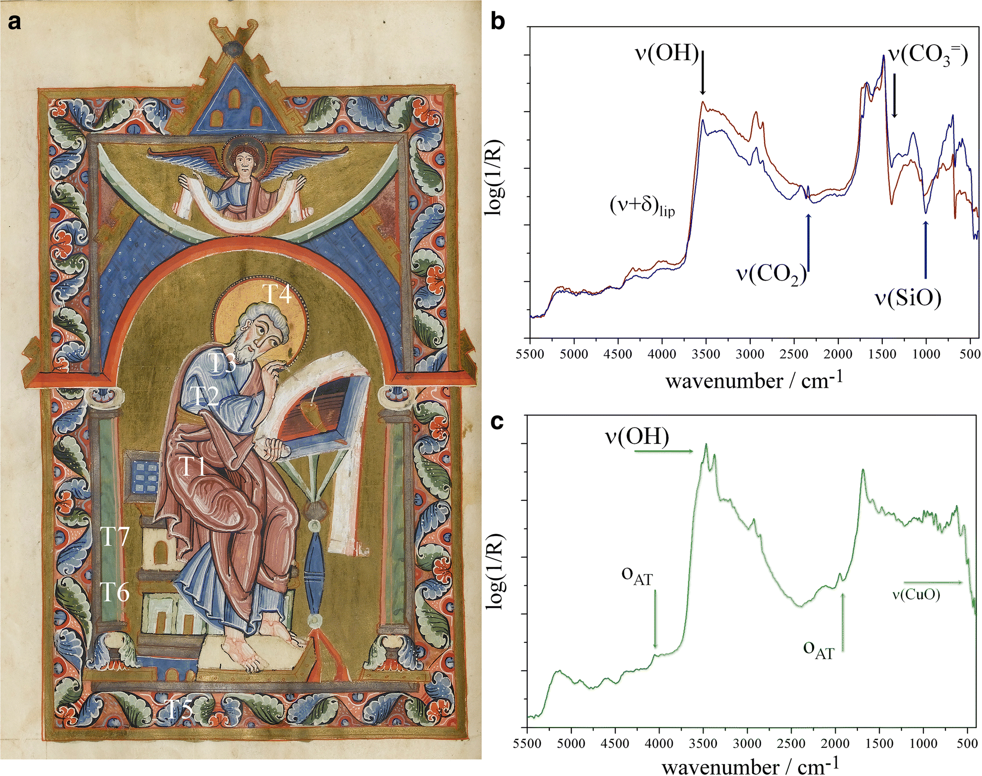
Task: Select sampling point T6 on the green column
Action: click(115, 591)
